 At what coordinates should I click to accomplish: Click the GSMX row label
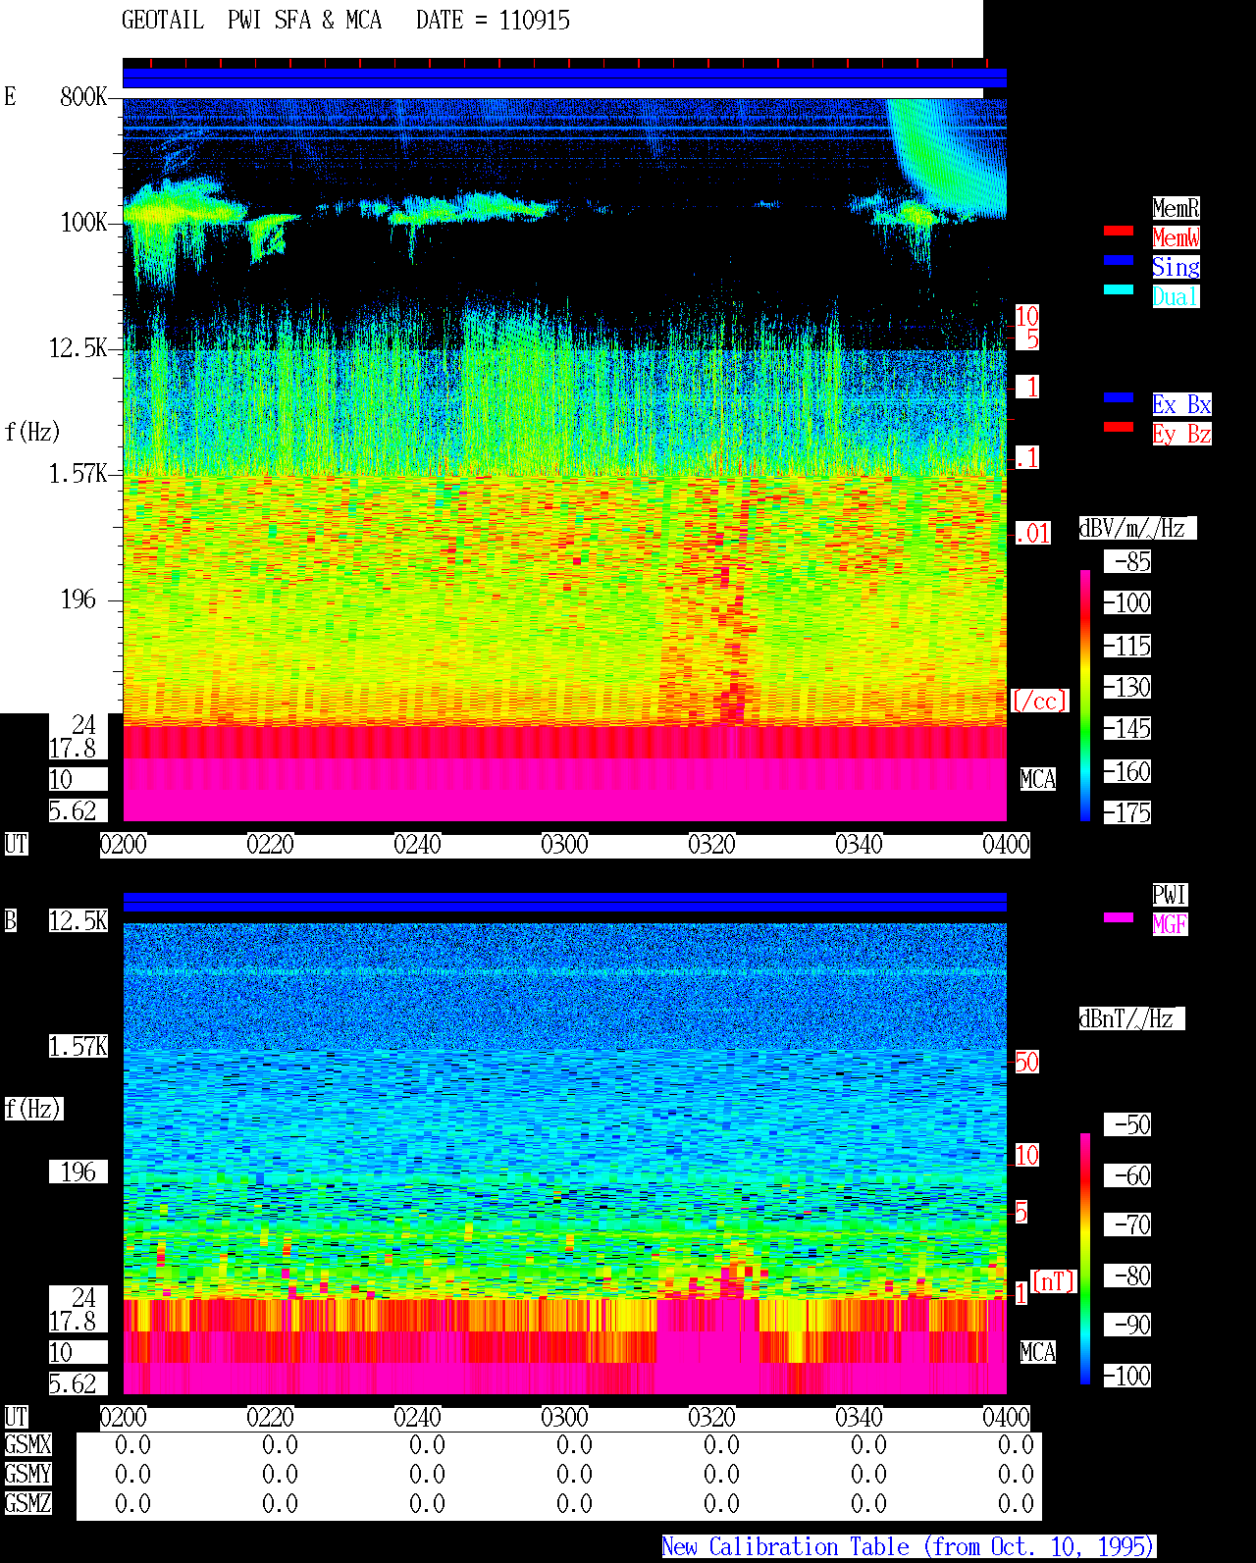27,1445
